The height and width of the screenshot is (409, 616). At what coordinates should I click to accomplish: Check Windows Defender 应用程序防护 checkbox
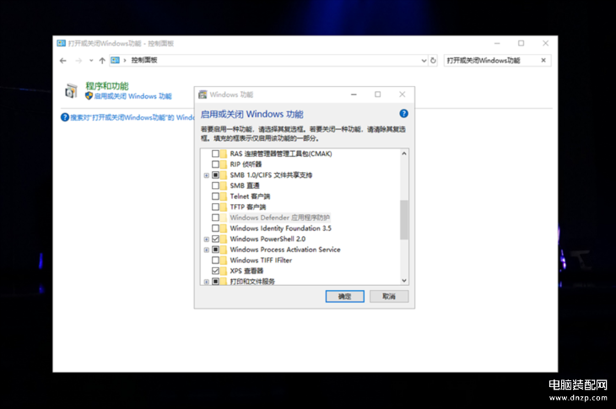tap(215, 218)
